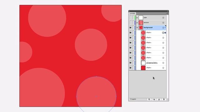Click target circle of the type layer
This screenshot has height=112, width=200.
point(163,18)
